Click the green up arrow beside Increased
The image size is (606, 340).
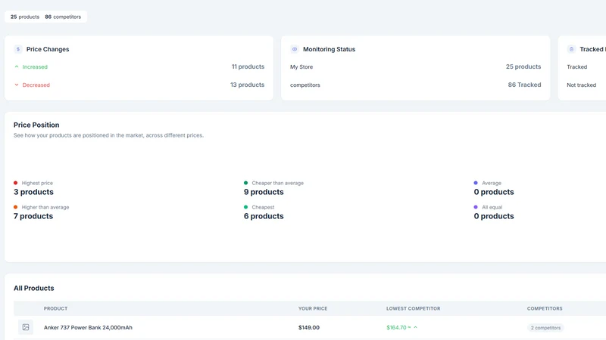[x=17, y=66]
